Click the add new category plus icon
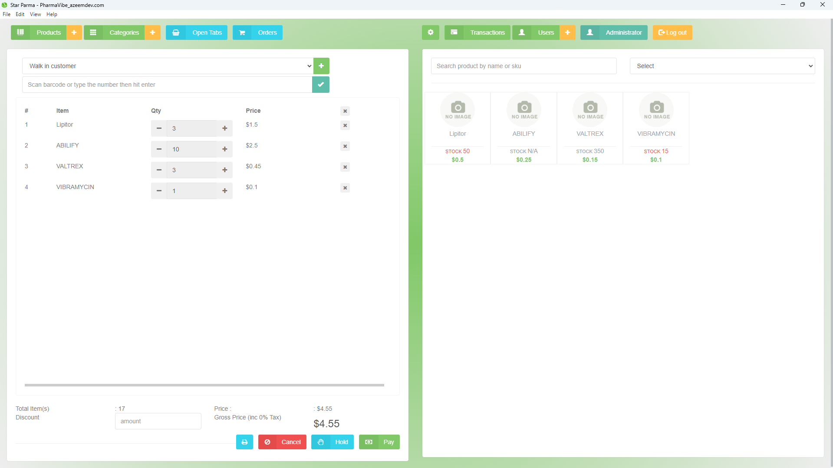This screenshot has width=833, height=468. [152, 33]
